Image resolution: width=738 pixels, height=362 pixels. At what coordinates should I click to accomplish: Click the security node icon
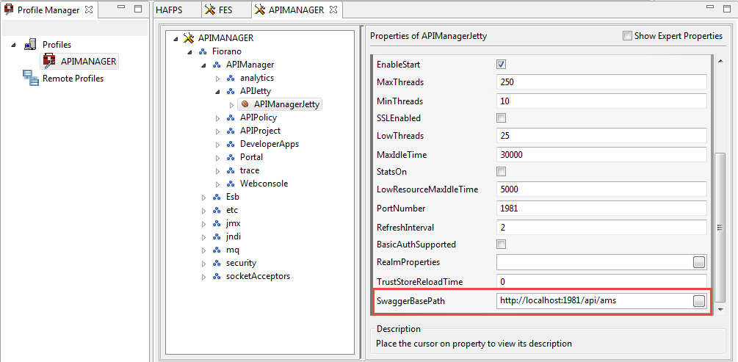pyautogui.click(x=217, y=263)
